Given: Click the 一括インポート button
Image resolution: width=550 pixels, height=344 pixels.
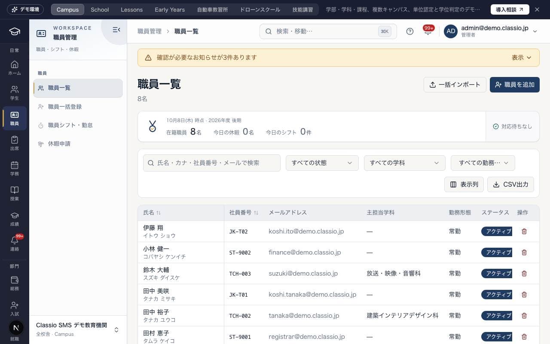Looking at the screenshot, I should pyautogui.click(x=455, y=85).
